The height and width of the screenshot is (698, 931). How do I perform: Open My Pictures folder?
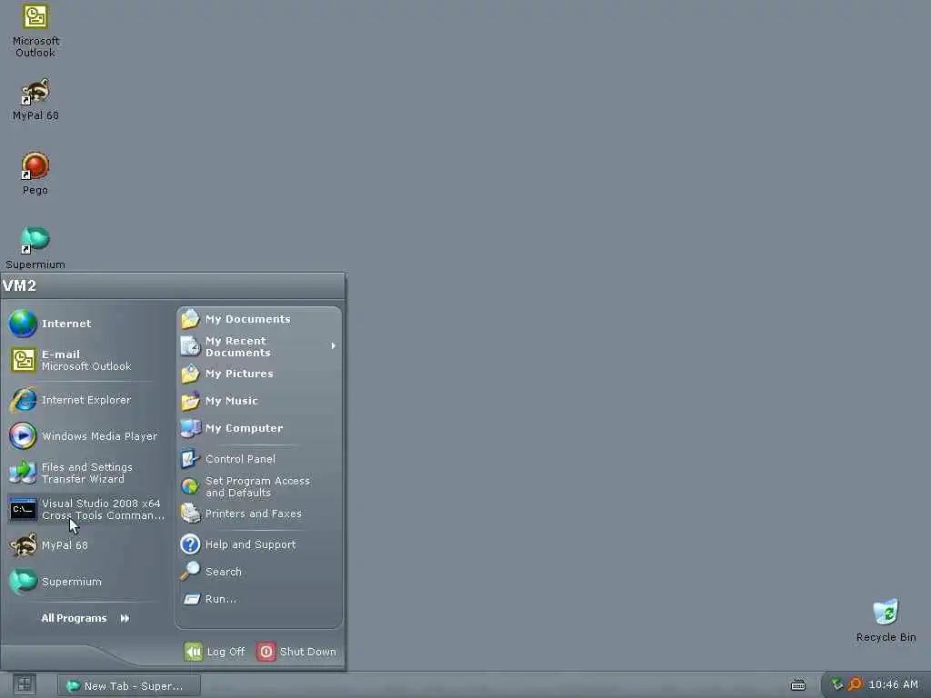[259, 374]
